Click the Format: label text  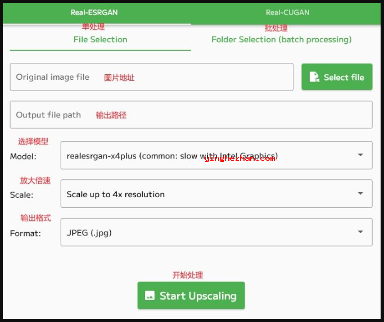coord(25,233)
